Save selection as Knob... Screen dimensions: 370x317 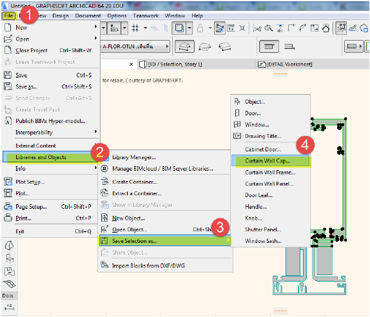pos(271,218)
